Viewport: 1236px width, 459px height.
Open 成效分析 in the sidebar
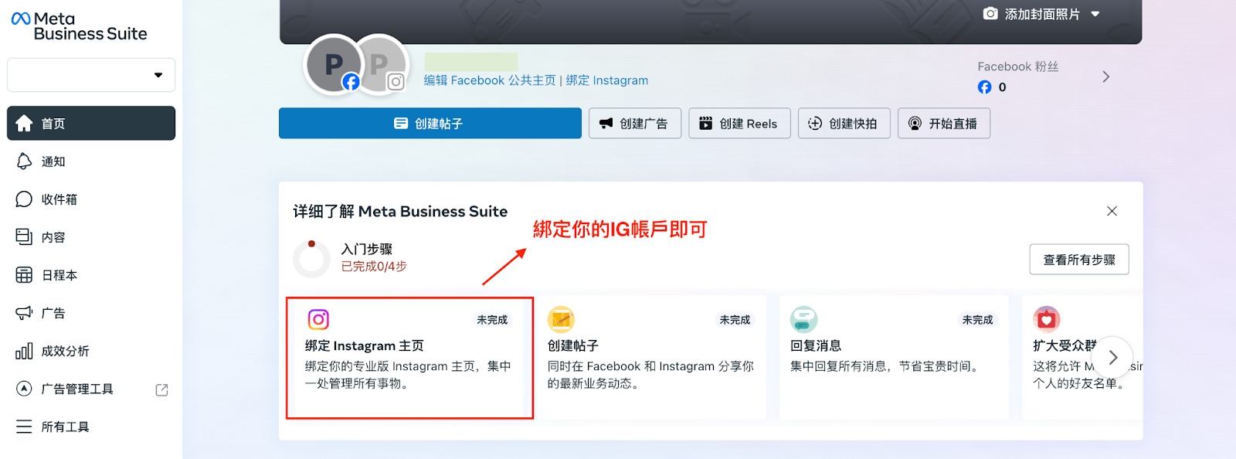tap(65, 351)
